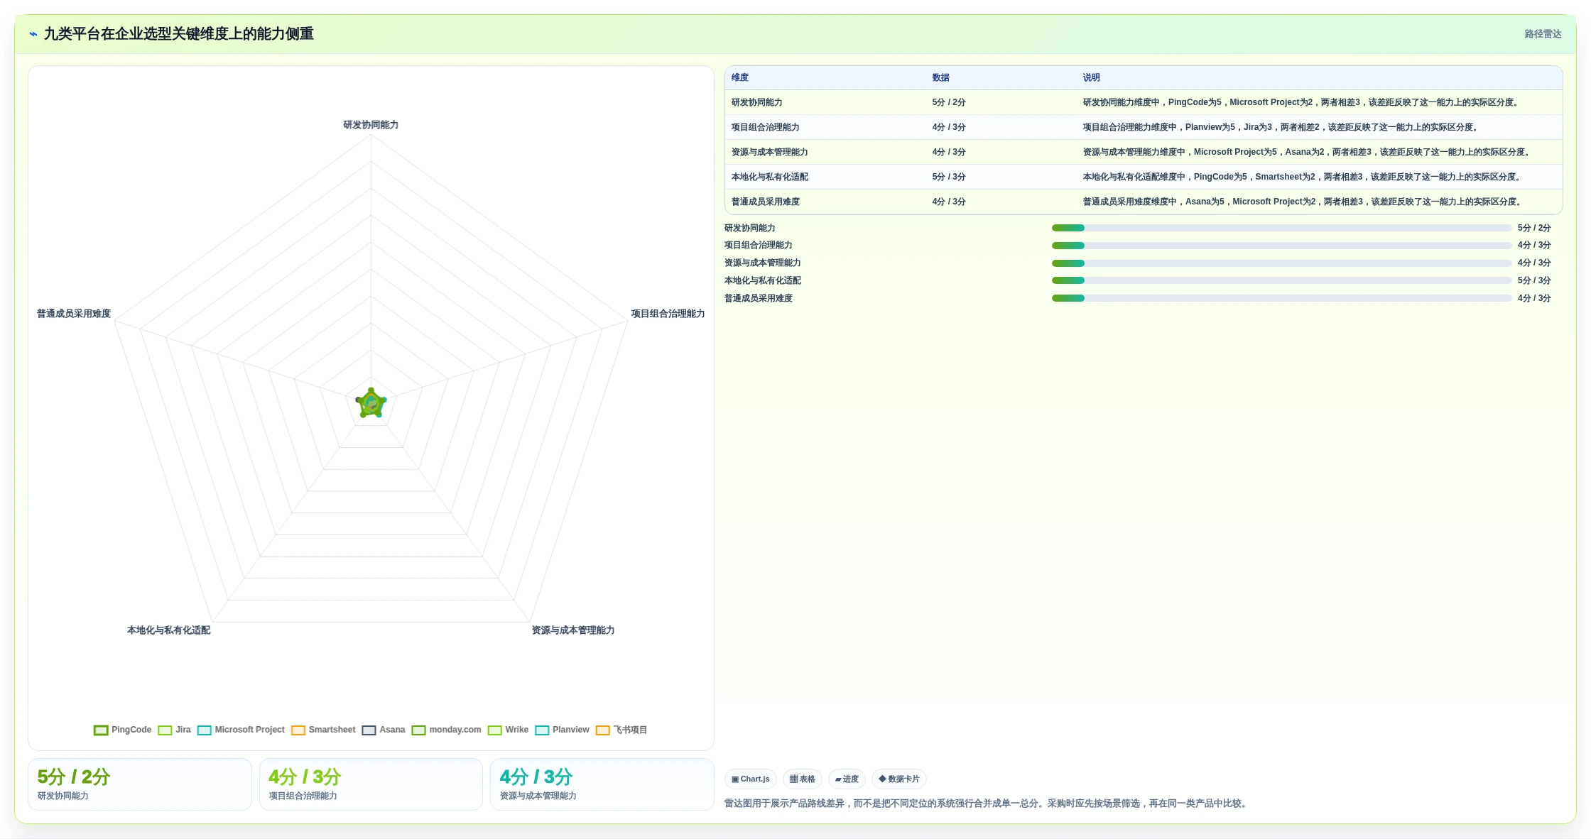The width and height of the screenshot is (1591, 839).
Task: Click the Chart.js chip
Action: tap(751, 779)
